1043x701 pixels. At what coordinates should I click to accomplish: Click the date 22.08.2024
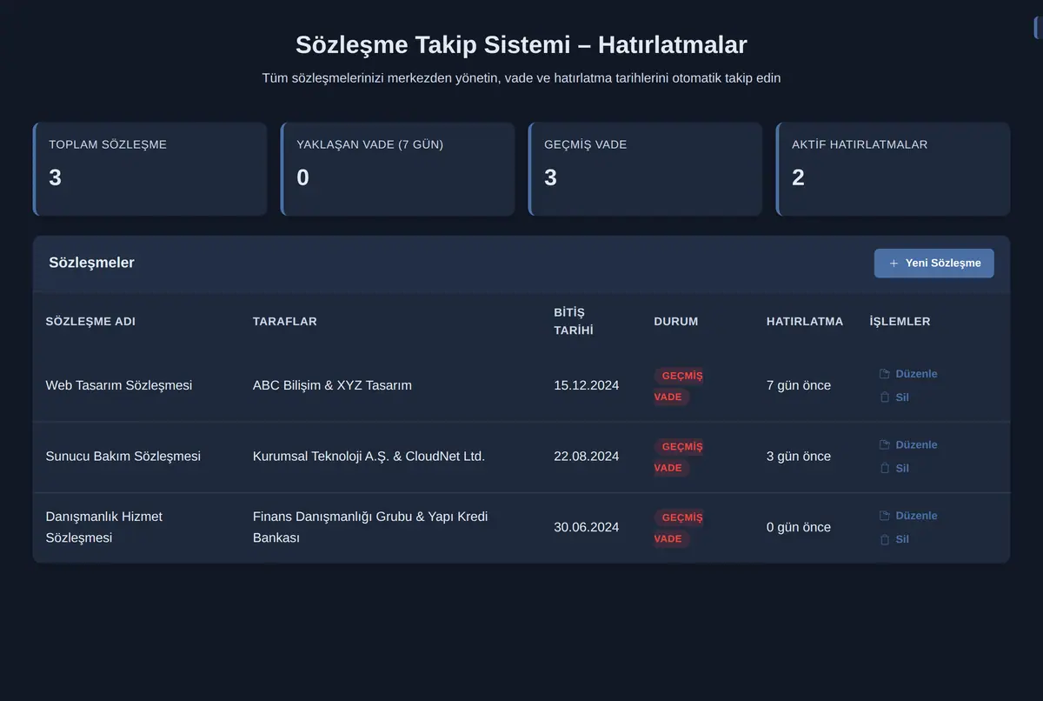pyautogui.click(x=587, y=457)
